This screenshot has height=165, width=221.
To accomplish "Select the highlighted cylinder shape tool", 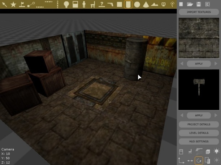I will click(128, 4).
